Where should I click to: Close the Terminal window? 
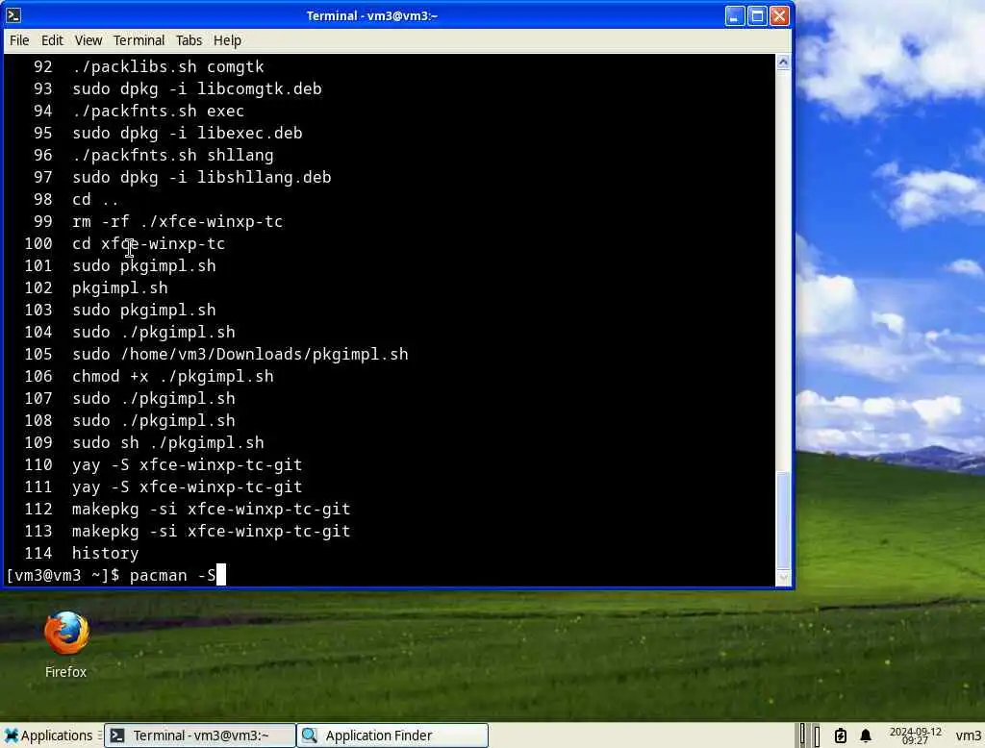[x=779, y=15]
